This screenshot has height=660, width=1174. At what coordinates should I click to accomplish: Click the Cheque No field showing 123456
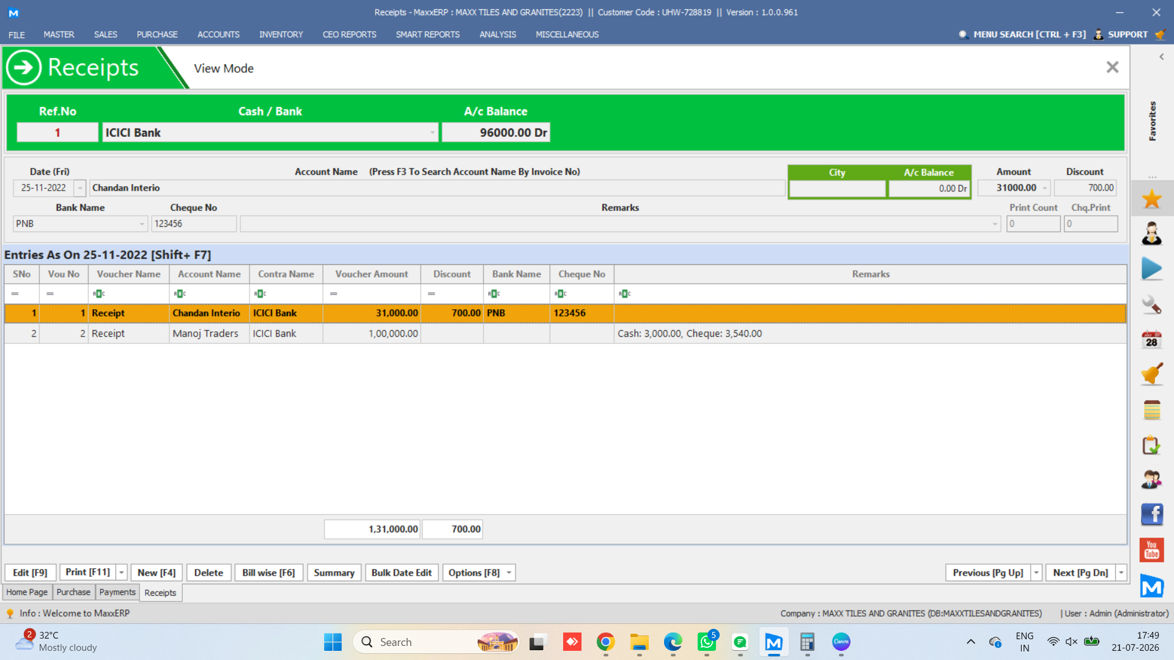tap(194, 224)
